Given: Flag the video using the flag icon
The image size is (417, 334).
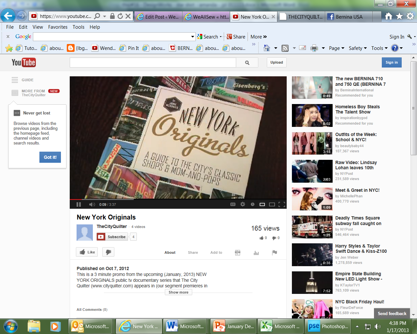Looking at the screenshot, I should tap(275, 252).
